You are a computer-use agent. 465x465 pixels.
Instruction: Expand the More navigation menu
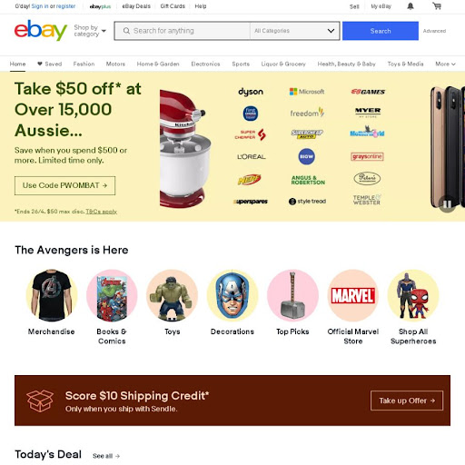coord(445,64)
